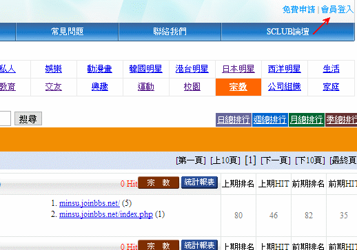Select the 生活 category

[x=331, y=69]
